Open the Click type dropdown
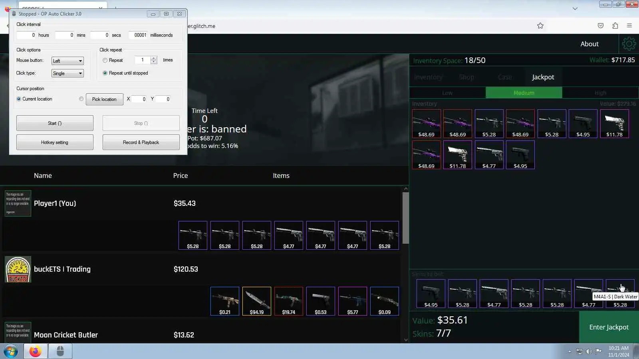Viewport: 639px width, 359px height. 67,73
